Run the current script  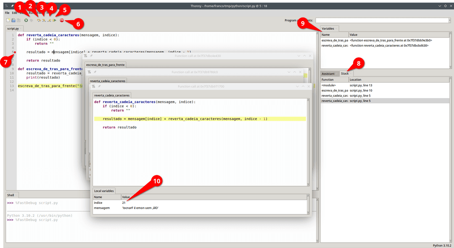click(26, 20)
